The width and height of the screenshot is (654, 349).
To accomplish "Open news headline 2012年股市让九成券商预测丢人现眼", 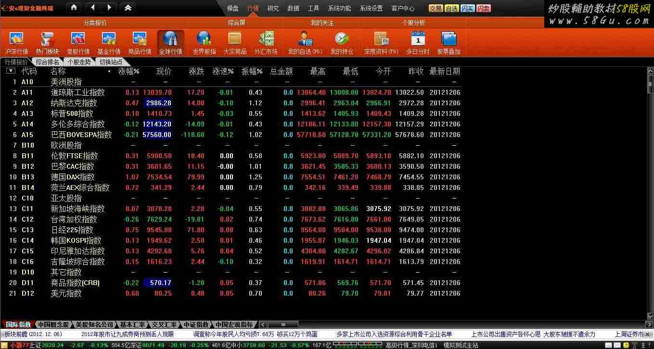I will (127, 334).
